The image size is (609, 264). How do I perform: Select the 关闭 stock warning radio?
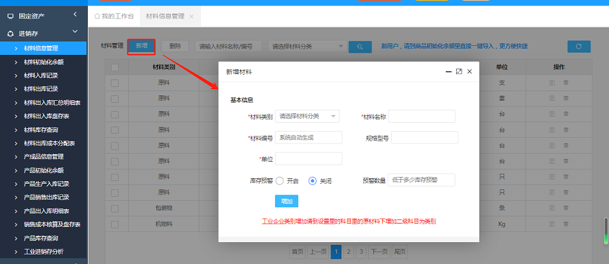point(312,181)
